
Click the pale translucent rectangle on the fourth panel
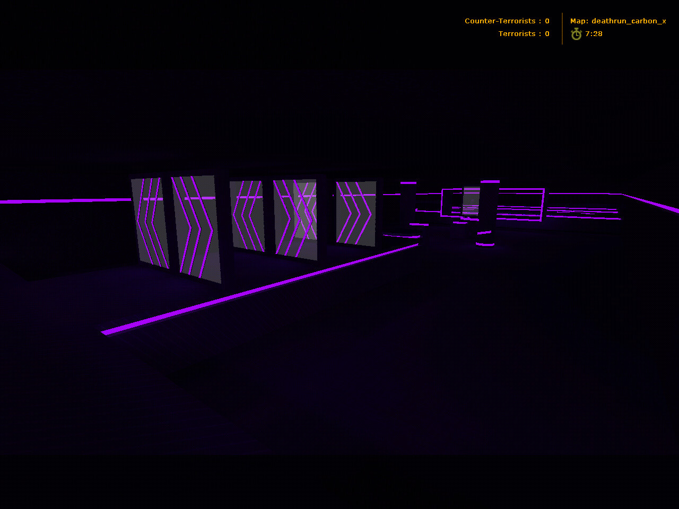click(305, 210)
